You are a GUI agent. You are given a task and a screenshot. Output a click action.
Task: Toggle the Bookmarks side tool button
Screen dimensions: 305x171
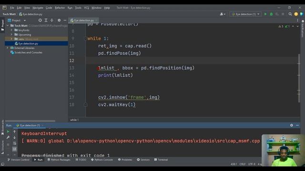(x=2, y=127)
